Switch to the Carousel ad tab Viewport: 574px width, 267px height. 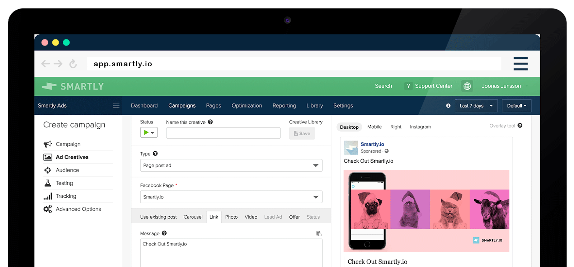click(x=193, y=217)
